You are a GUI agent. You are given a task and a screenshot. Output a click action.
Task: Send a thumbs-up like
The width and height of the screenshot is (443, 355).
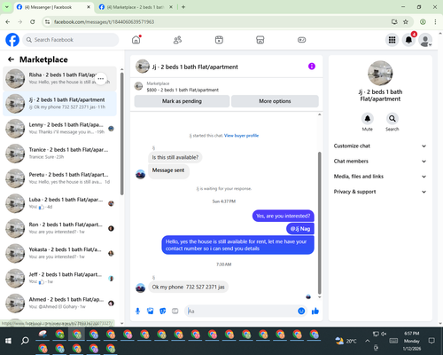(x=315, y=311)
